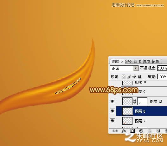Click the 图层 12 layer mask thumbnail

click(x=142, y=101)
